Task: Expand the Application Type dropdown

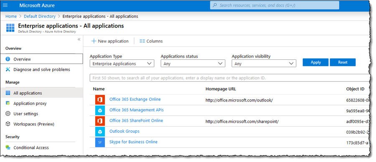Action: click(122, 64)
